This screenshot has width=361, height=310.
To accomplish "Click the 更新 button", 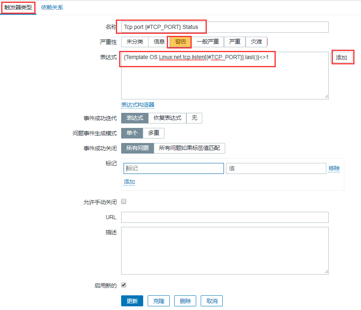I will 132,301.
